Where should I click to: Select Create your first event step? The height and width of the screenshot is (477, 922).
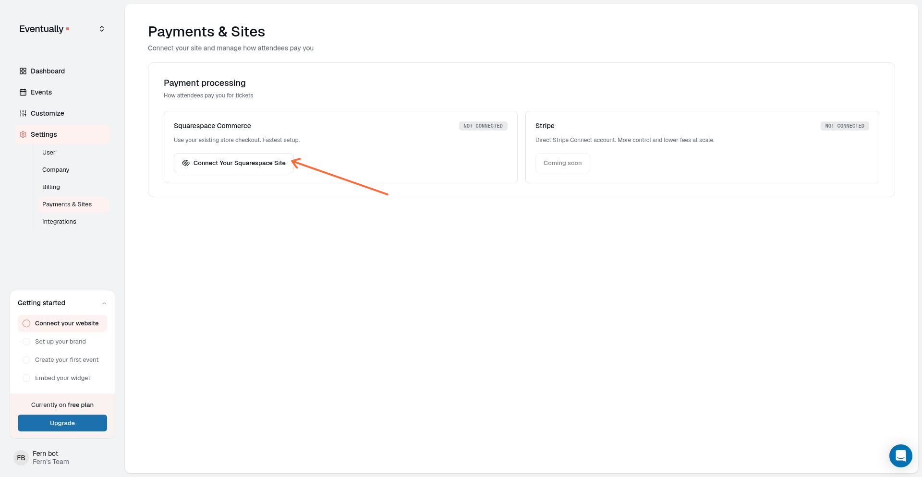click(x=62, y=360)
